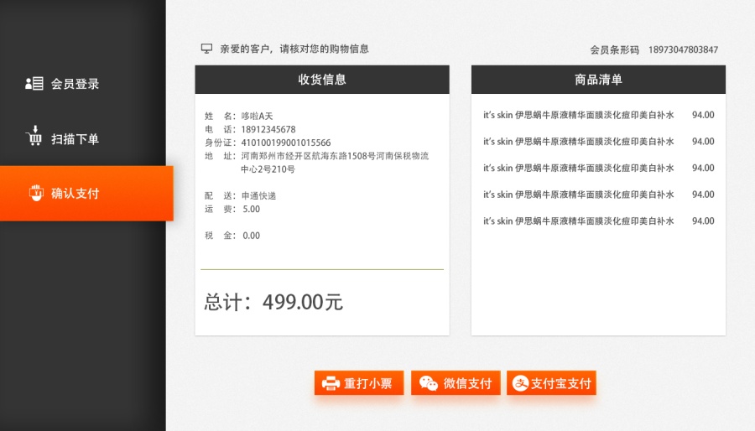Image resolution: width=755 pixels, height=431 pixels.
Task: Click the greeting text 亲爱的客户，请核对您的购物信息
Action: click(x=294, y=49)
